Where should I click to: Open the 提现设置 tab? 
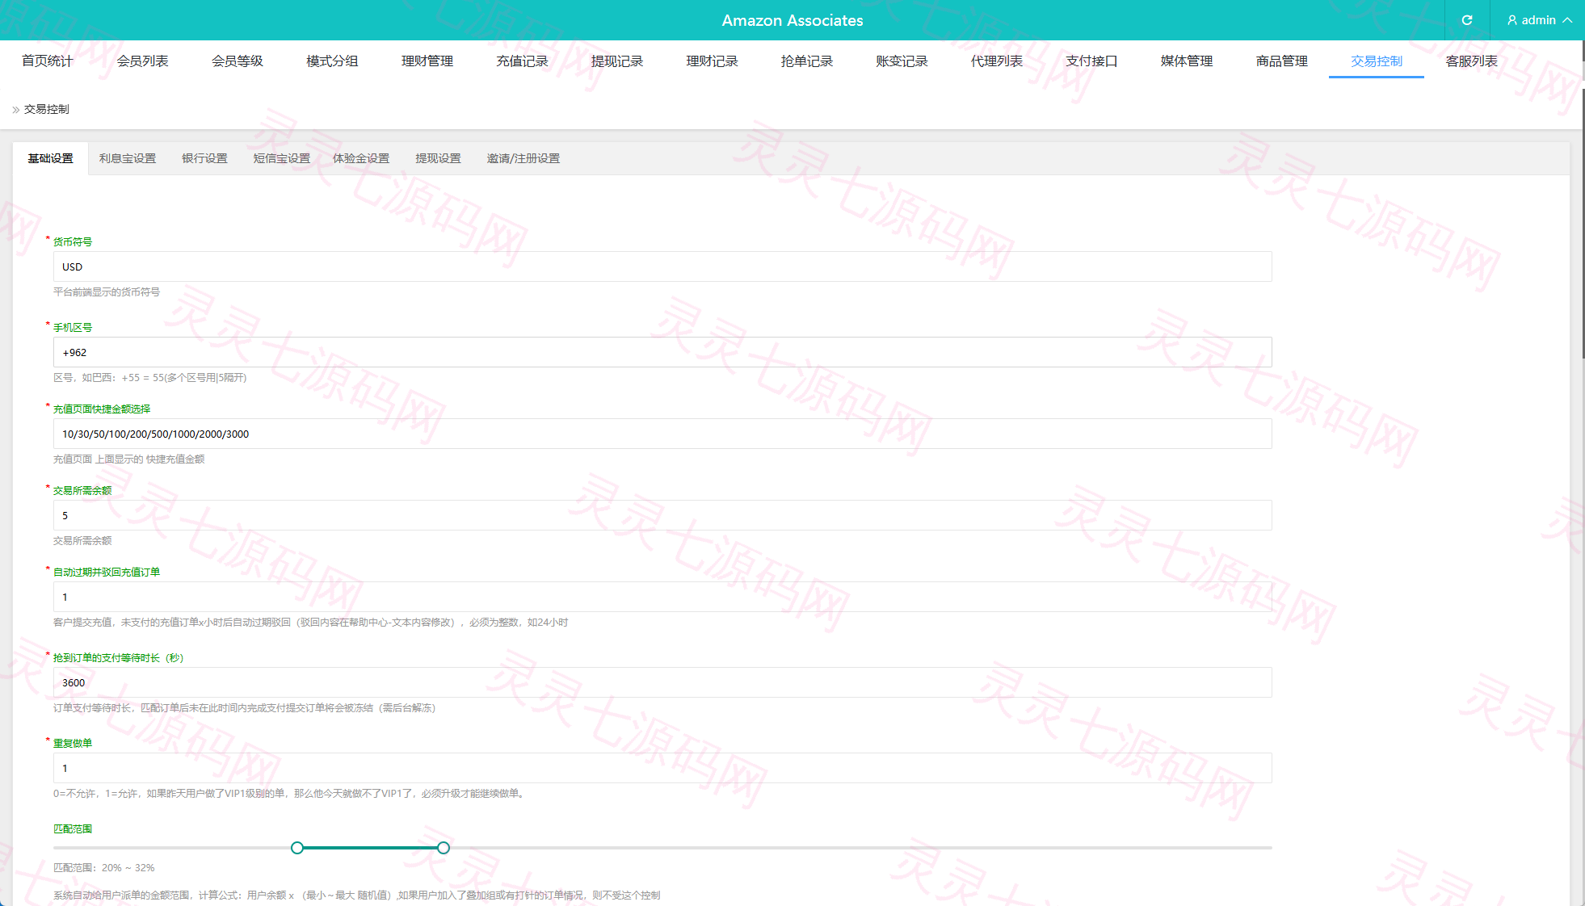tap(439, 158)
